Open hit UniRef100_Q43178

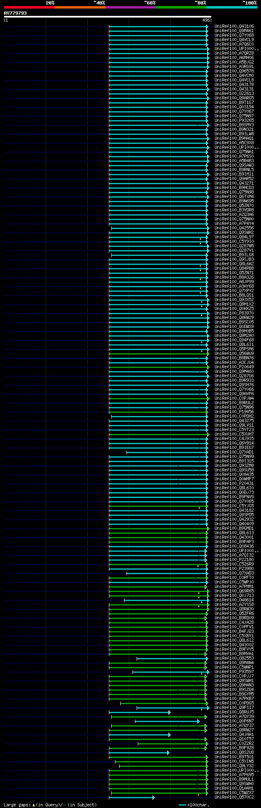[x=234, y=85]
